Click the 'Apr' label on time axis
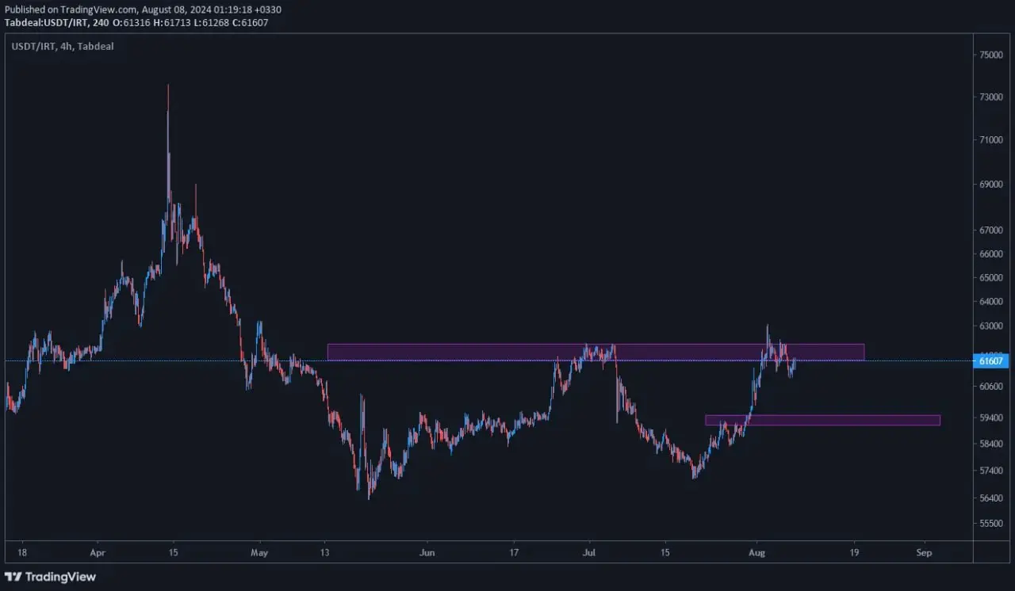1015x591 pixels. pyautogui.click(x=98, y=552)
